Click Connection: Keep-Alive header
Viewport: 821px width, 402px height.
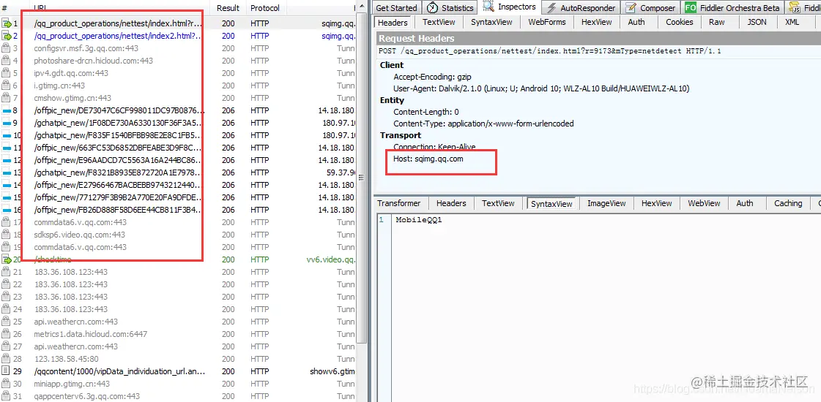click(x=434, y=147)
